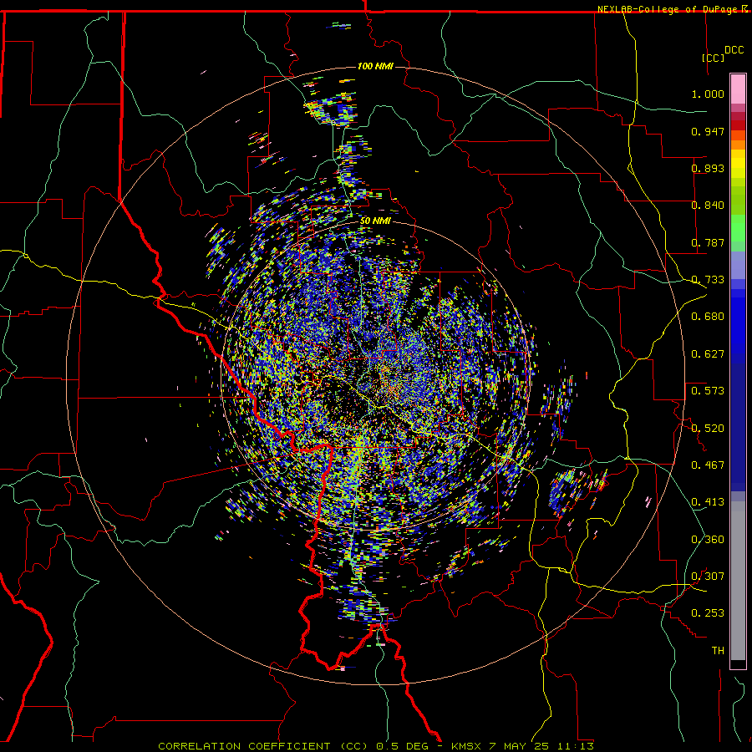
Task: Click the 0.413 legend value
Action: [708, 502]
